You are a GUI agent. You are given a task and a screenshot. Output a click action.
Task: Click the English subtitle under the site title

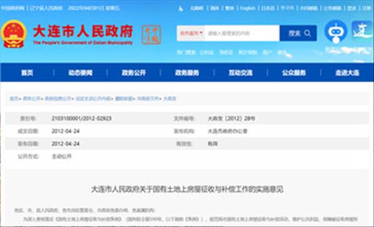click(x=83, y=43)
